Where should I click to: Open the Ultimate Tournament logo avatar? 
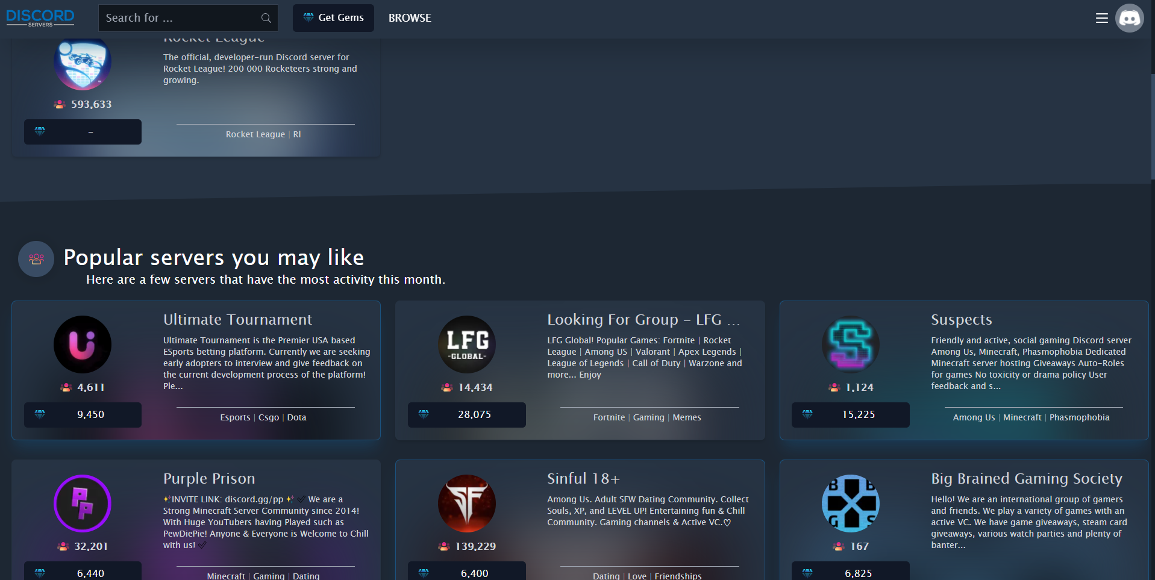point(83,345)
